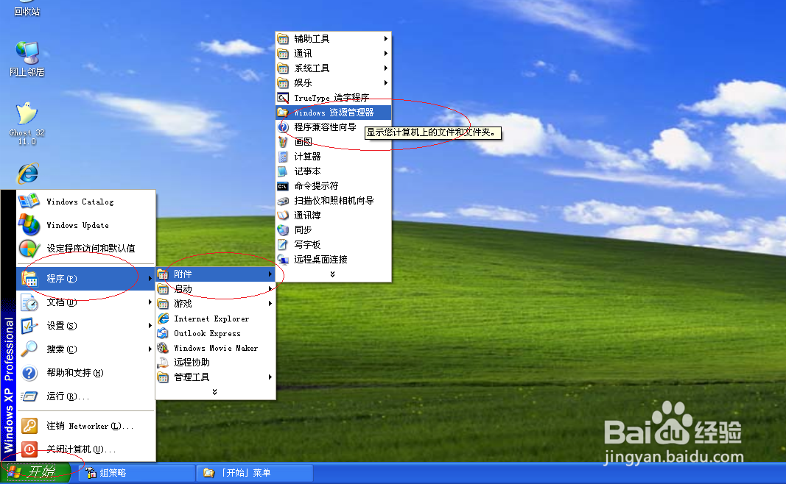The image size is (786, 484).
Task: Click 帮助和支持(H) text label
Action: pyautogui.click(x=75, y=373)
